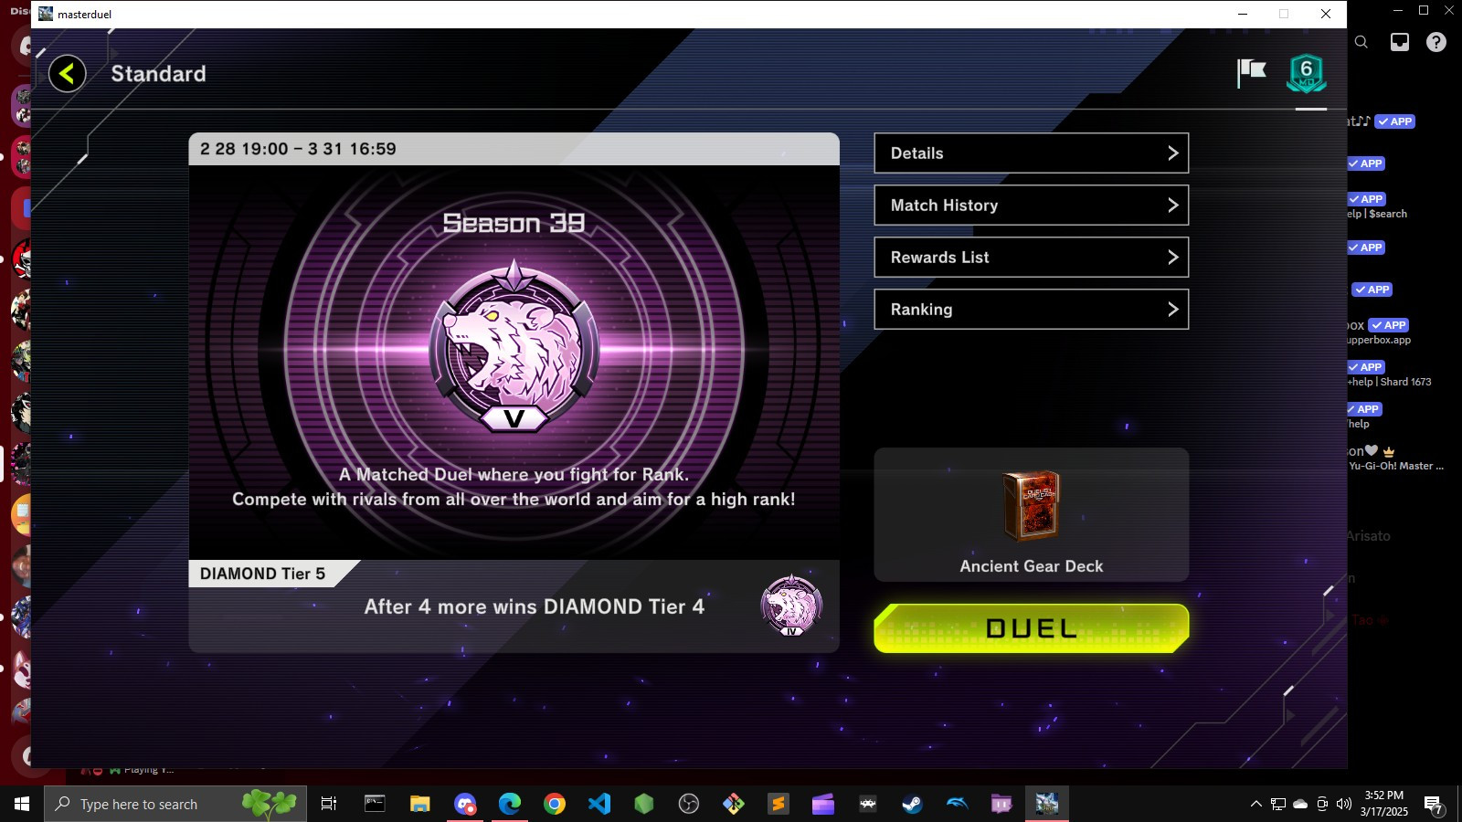Click the Diamond V rank emblem

[514, 347]
